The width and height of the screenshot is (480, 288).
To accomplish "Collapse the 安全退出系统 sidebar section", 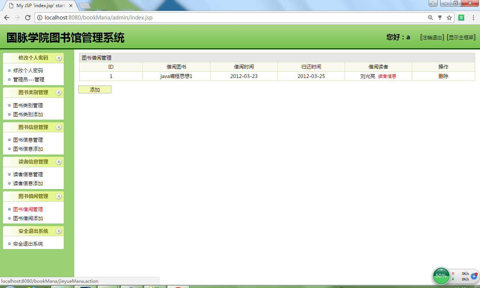I will pos(58,231).
